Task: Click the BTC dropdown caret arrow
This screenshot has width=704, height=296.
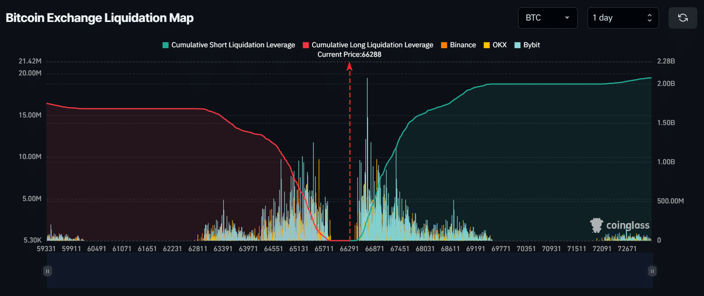Action: tap(567, 18)
